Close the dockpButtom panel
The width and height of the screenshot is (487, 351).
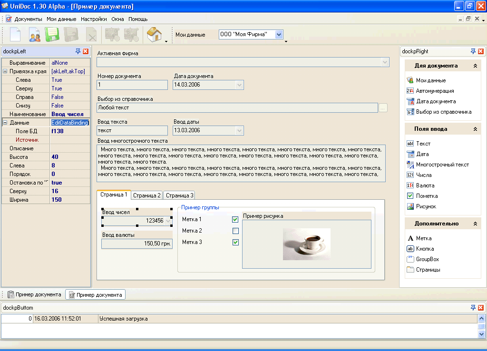click(x=481, y=308)
